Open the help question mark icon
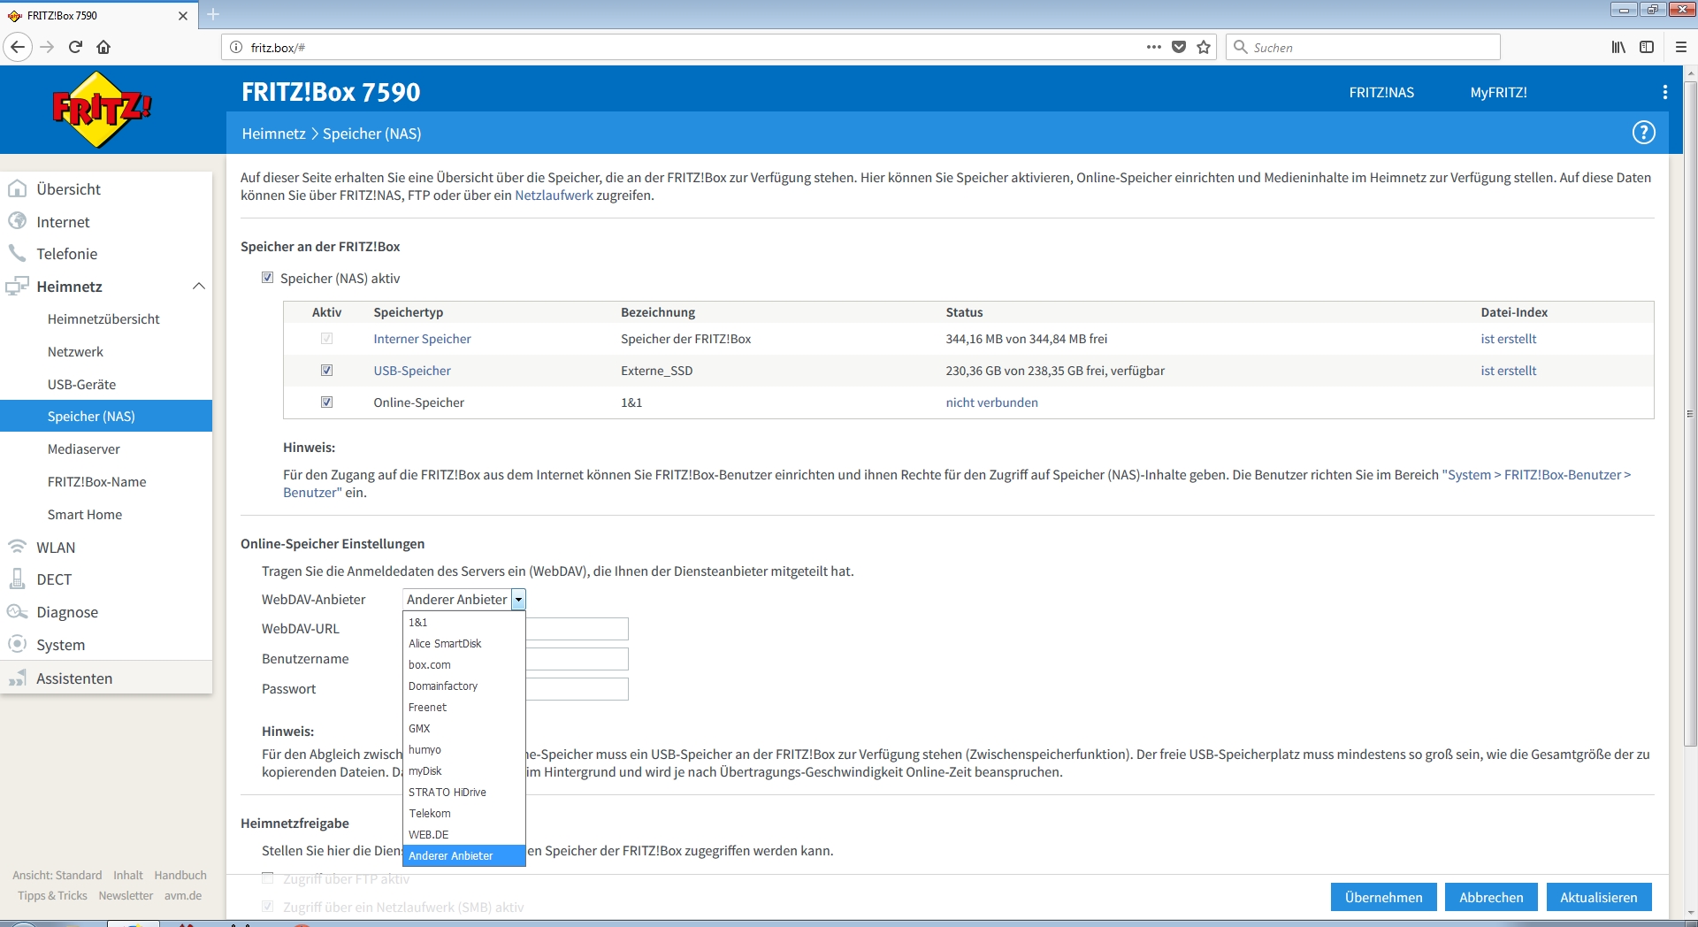The image size is (1698, 927). pyautogui.click(x=1643, y=133)
